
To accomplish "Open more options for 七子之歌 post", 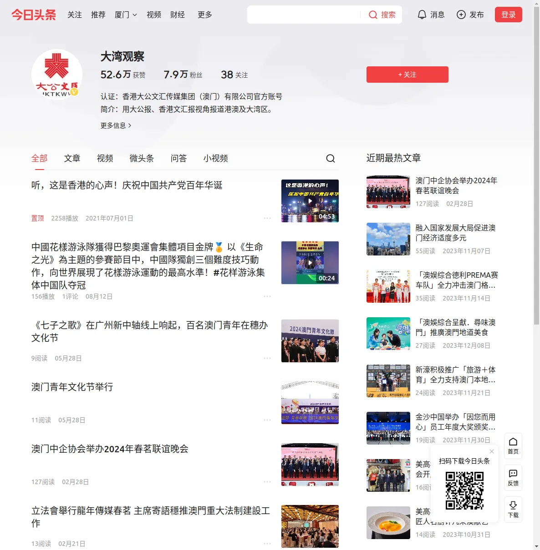I will click(267, 358).
